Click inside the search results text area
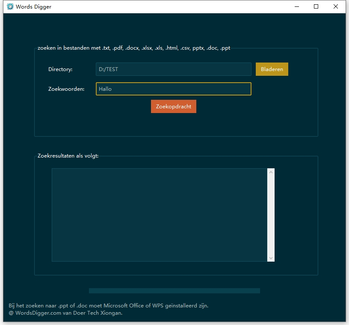Viewport: 349px width, 325px height. pos(160,215)
